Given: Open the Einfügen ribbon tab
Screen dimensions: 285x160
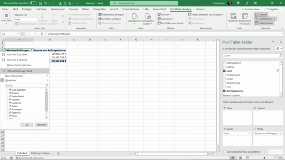Looking at the screenshot, I should click(27, 9).
